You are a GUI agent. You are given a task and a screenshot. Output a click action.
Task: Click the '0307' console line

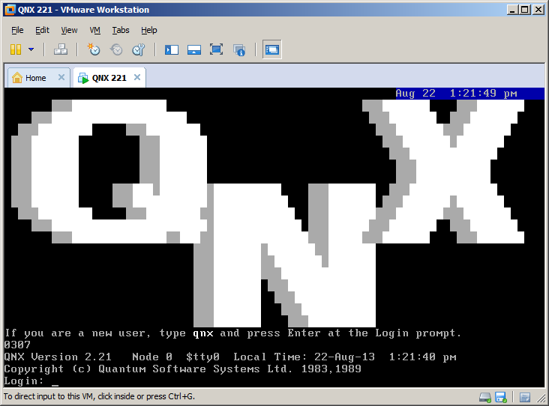[17, 345]
